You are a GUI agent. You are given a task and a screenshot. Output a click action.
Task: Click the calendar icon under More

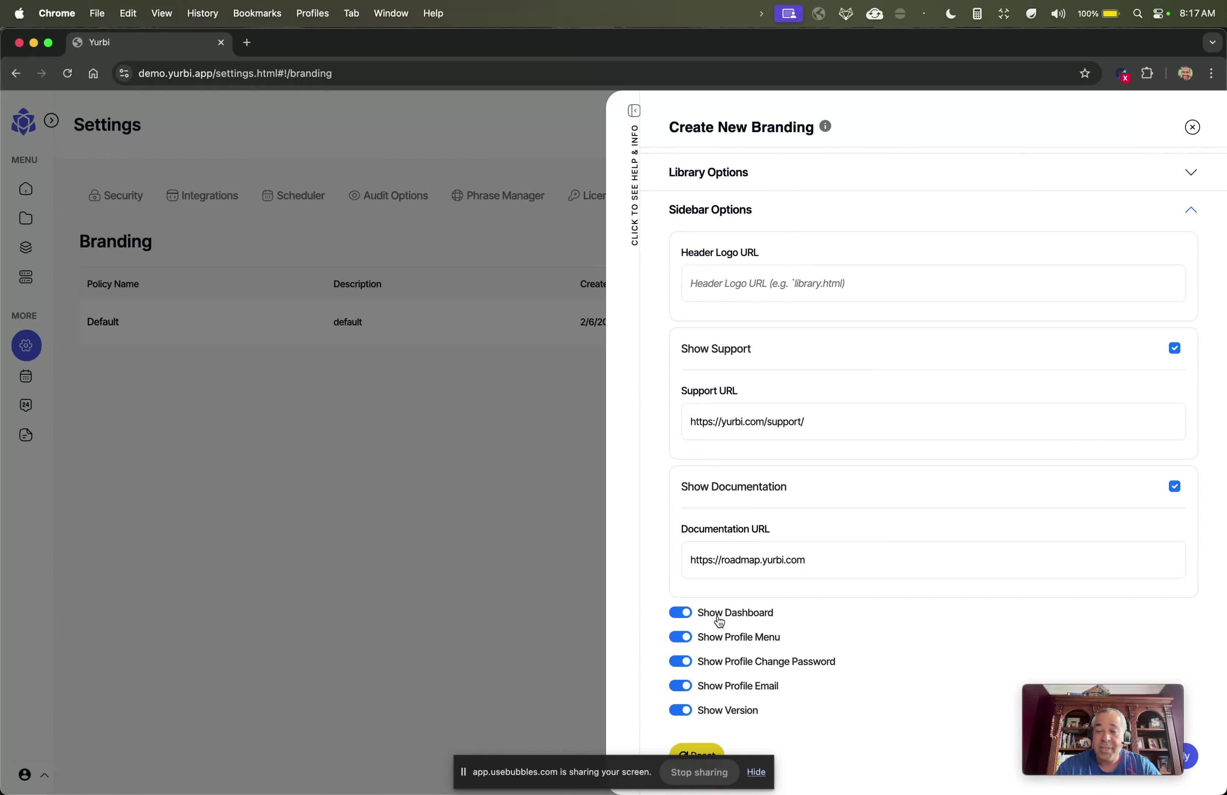tap(26, 377)
